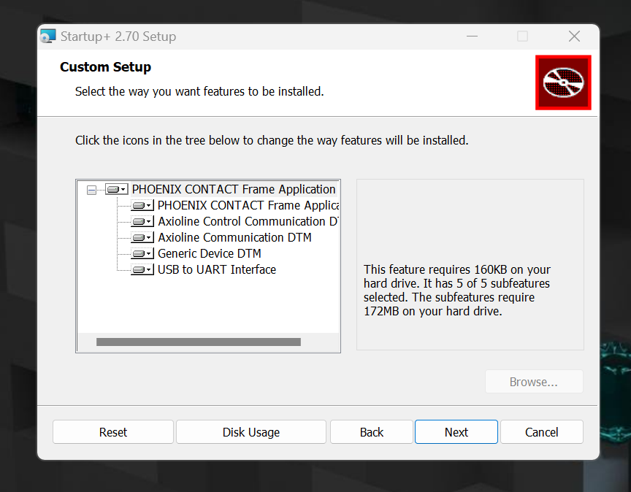Click the disabled maximize window button
Image resolution: width=631 pixels, height=492 pixels.
point(522,36)
